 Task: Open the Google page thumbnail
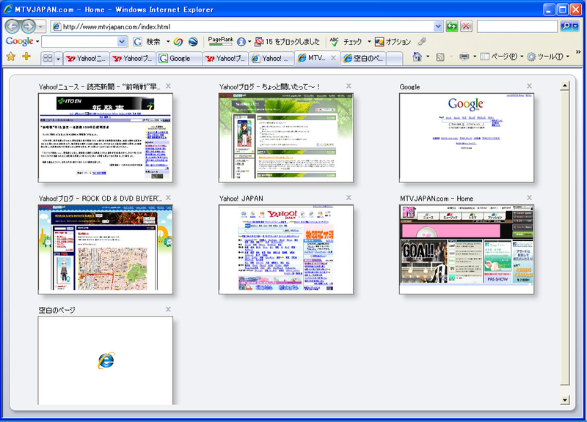click(x=467, y=138)
